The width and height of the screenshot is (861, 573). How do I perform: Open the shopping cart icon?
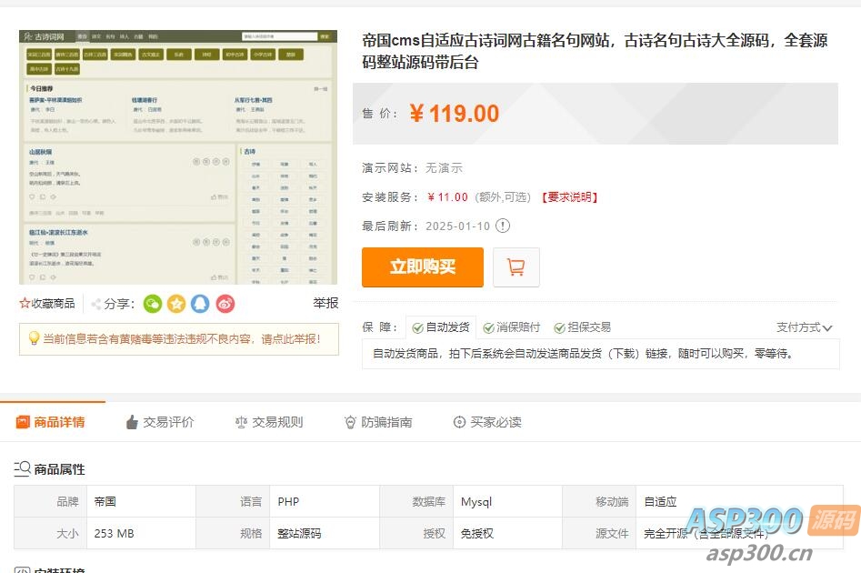(x=516, y=266)
